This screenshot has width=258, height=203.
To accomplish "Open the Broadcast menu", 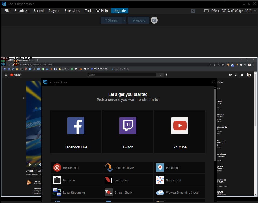I will point(22,11).
